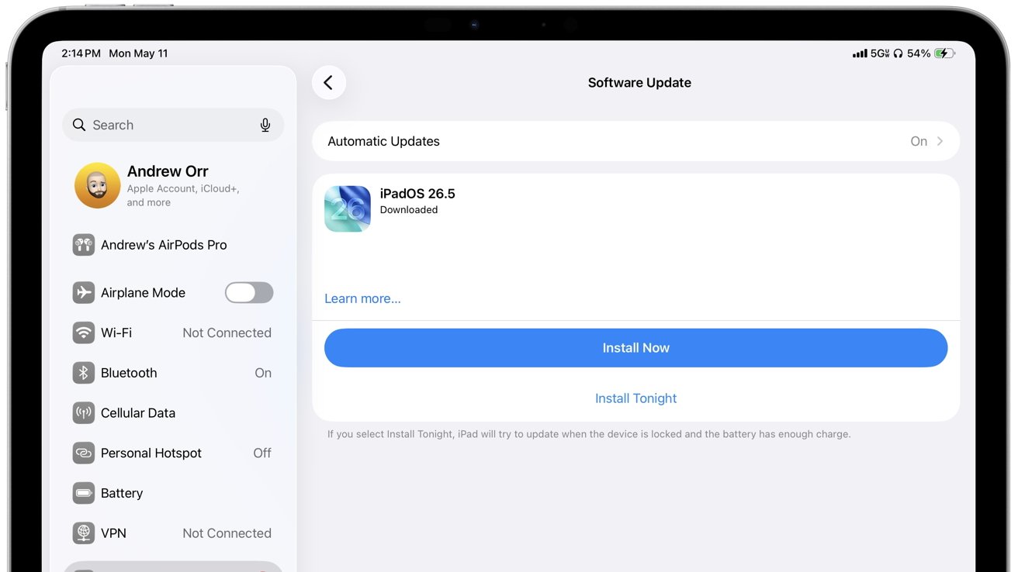Open Battery settings
The width and height of the screenshot is (1018, 572).
click(x=173, y=493)
